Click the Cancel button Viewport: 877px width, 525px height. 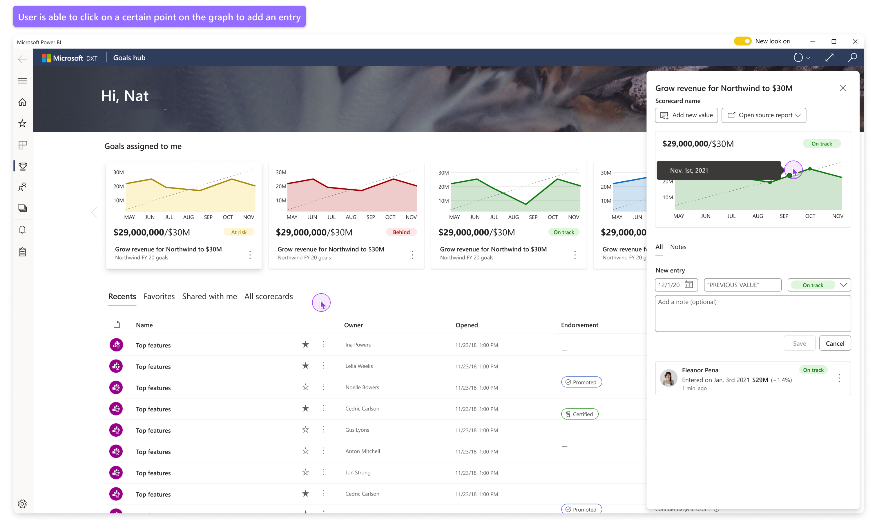click(835, 343)
